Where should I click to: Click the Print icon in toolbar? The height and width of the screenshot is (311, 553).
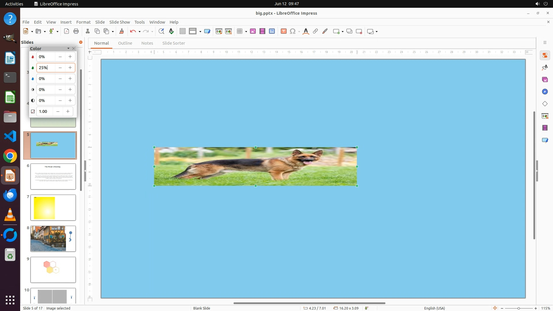click(x=76, y=31)
